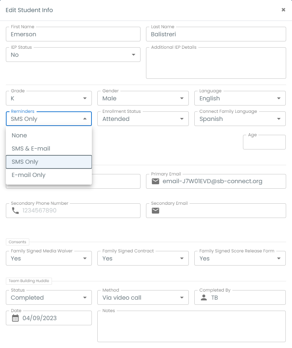Click the Secondary Phone Number phone icon
The width and height of the screenshot is (292, 348).
[15, 211]
